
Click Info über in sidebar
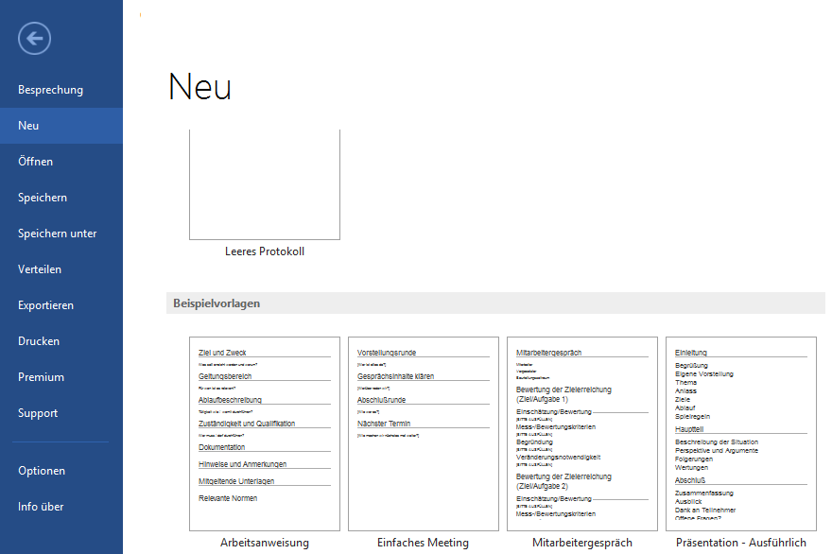click(x=41, y=507)
